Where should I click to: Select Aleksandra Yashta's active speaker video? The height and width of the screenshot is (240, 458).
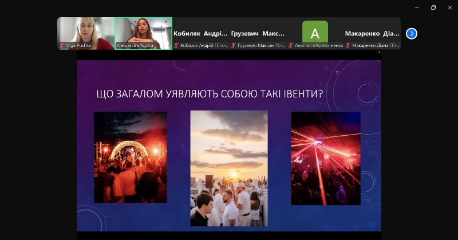(x=143, y=33)
